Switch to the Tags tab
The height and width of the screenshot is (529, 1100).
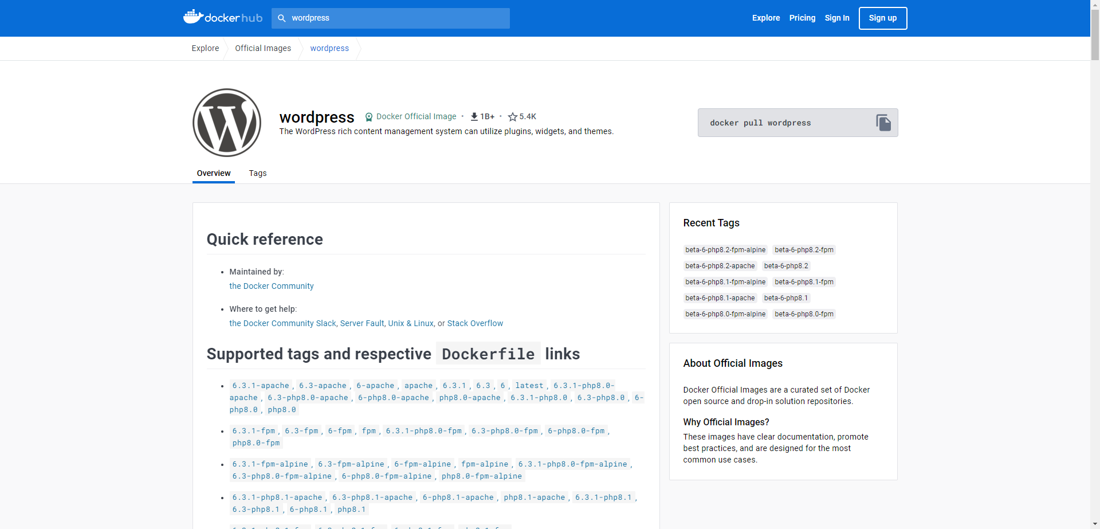pyautogui.click(x=258, y=173)
